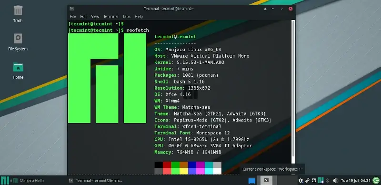Click the OS: Manjaro Linux x86_64 line
The height and width of the screenshot is (185, 381).
(188, 50)
